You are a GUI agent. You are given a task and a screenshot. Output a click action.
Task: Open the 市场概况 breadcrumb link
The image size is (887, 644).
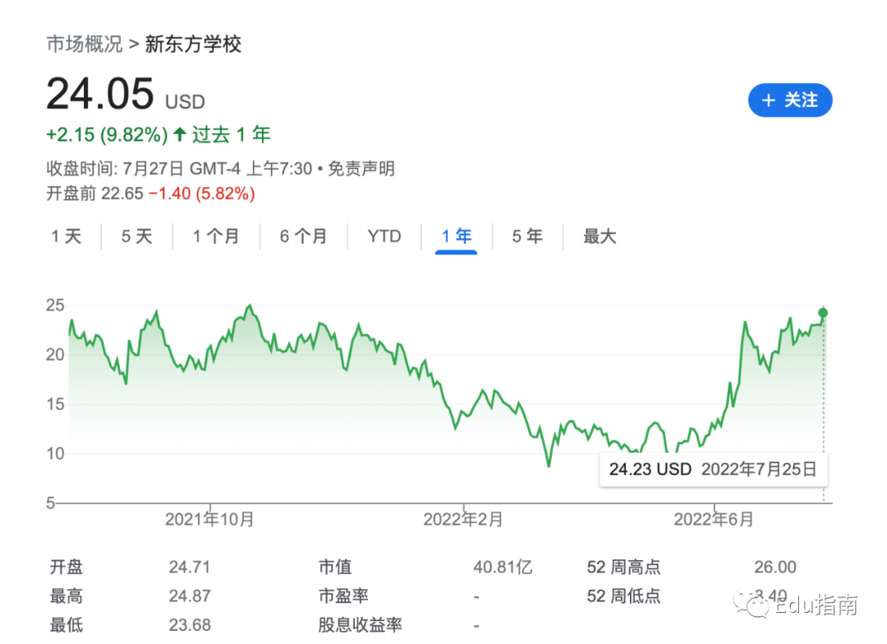[x=85, y=44]
